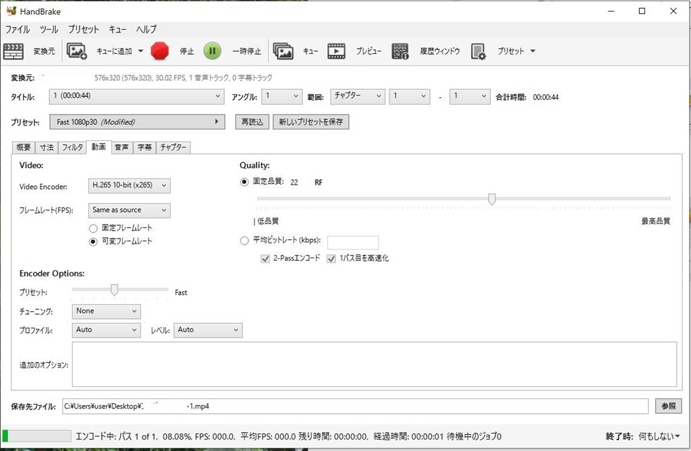Click the 参照 browse button
The width and height of the screenshot is (691, 451).
pyautogui.click(x=669, y=406)
